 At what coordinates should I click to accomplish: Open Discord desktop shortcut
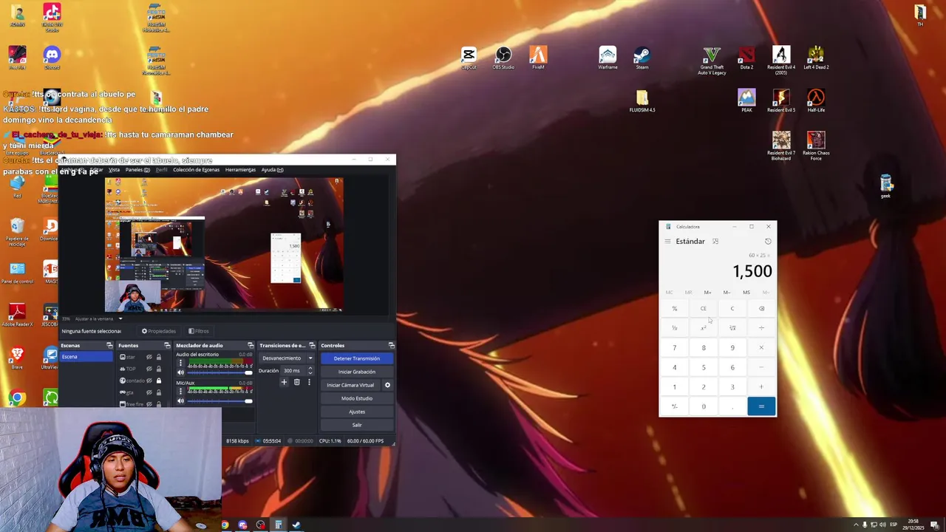[52, 58]
